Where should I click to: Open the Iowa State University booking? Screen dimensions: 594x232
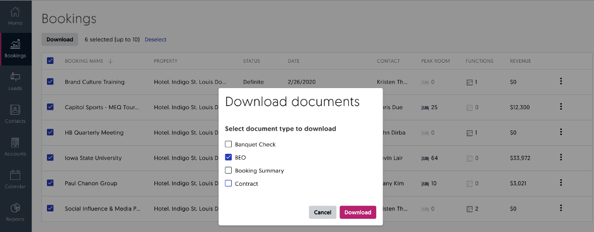[93, 158]
